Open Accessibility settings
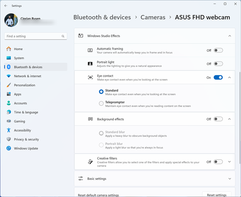Viewport: 241px width, 197px height. tap(36, 130)
